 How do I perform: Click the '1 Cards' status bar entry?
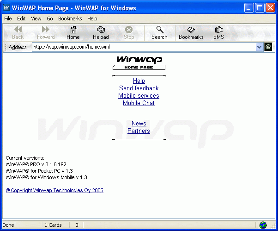tap(53, 225)
